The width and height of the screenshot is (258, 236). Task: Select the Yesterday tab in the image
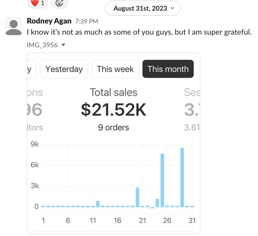pos(64,69)
